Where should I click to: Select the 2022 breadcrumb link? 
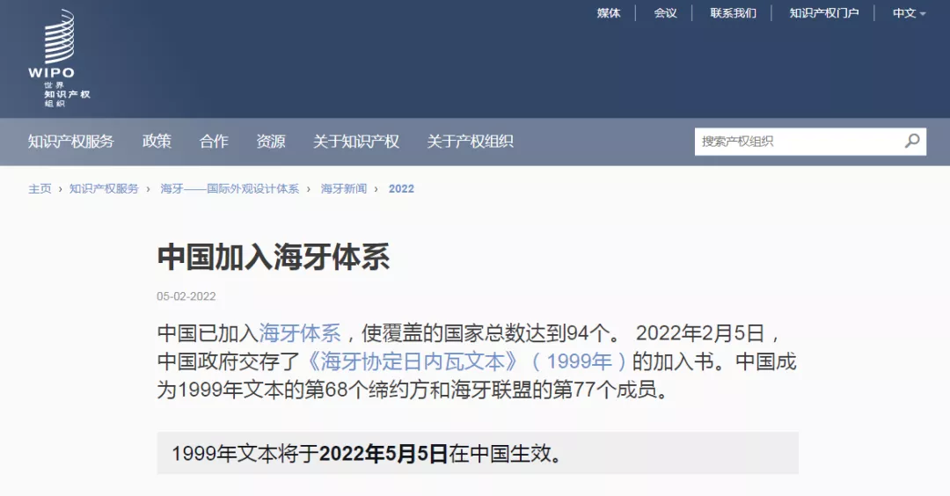click(x=401, y=189)
